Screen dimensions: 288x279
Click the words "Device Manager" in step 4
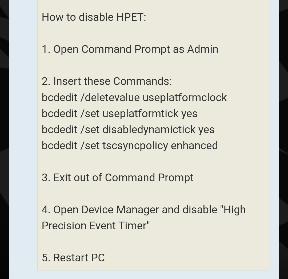[120, 210]
